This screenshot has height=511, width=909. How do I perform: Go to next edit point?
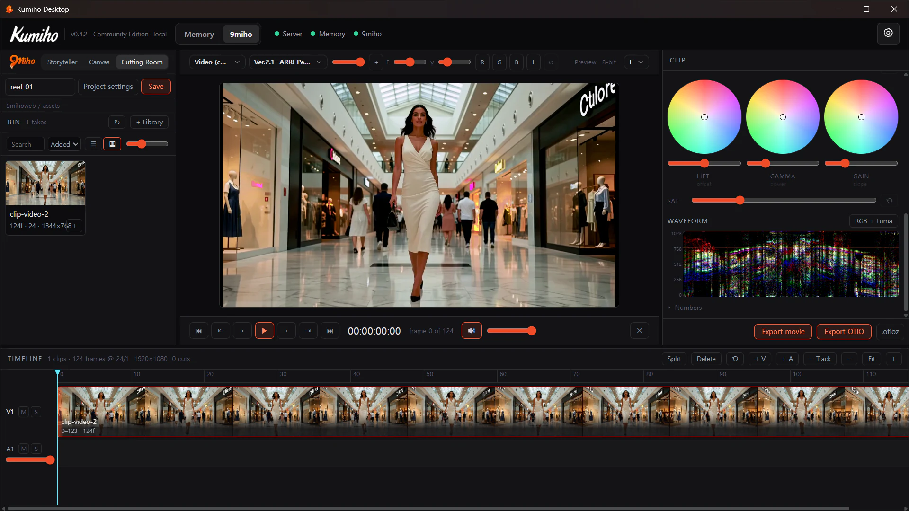click(308, 331)
